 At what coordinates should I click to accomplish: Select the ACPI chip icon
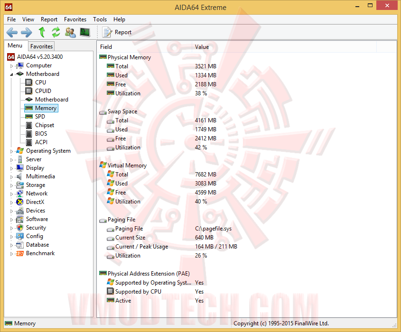click(x=29, y=142)
